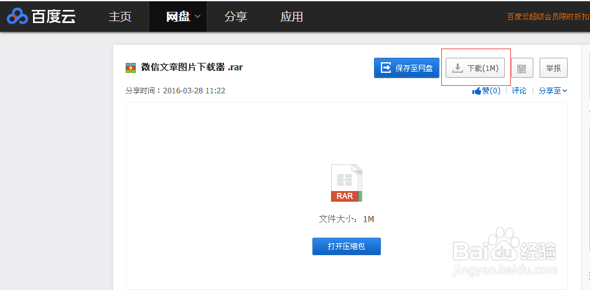Open the 应用 tab

click(292, 17)
